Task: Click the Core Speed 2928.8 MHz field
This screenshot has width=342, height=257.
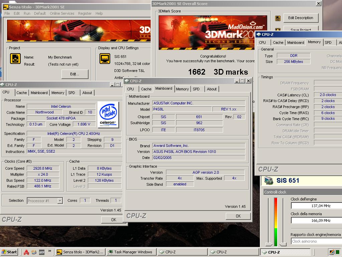Action: (43, 168)
